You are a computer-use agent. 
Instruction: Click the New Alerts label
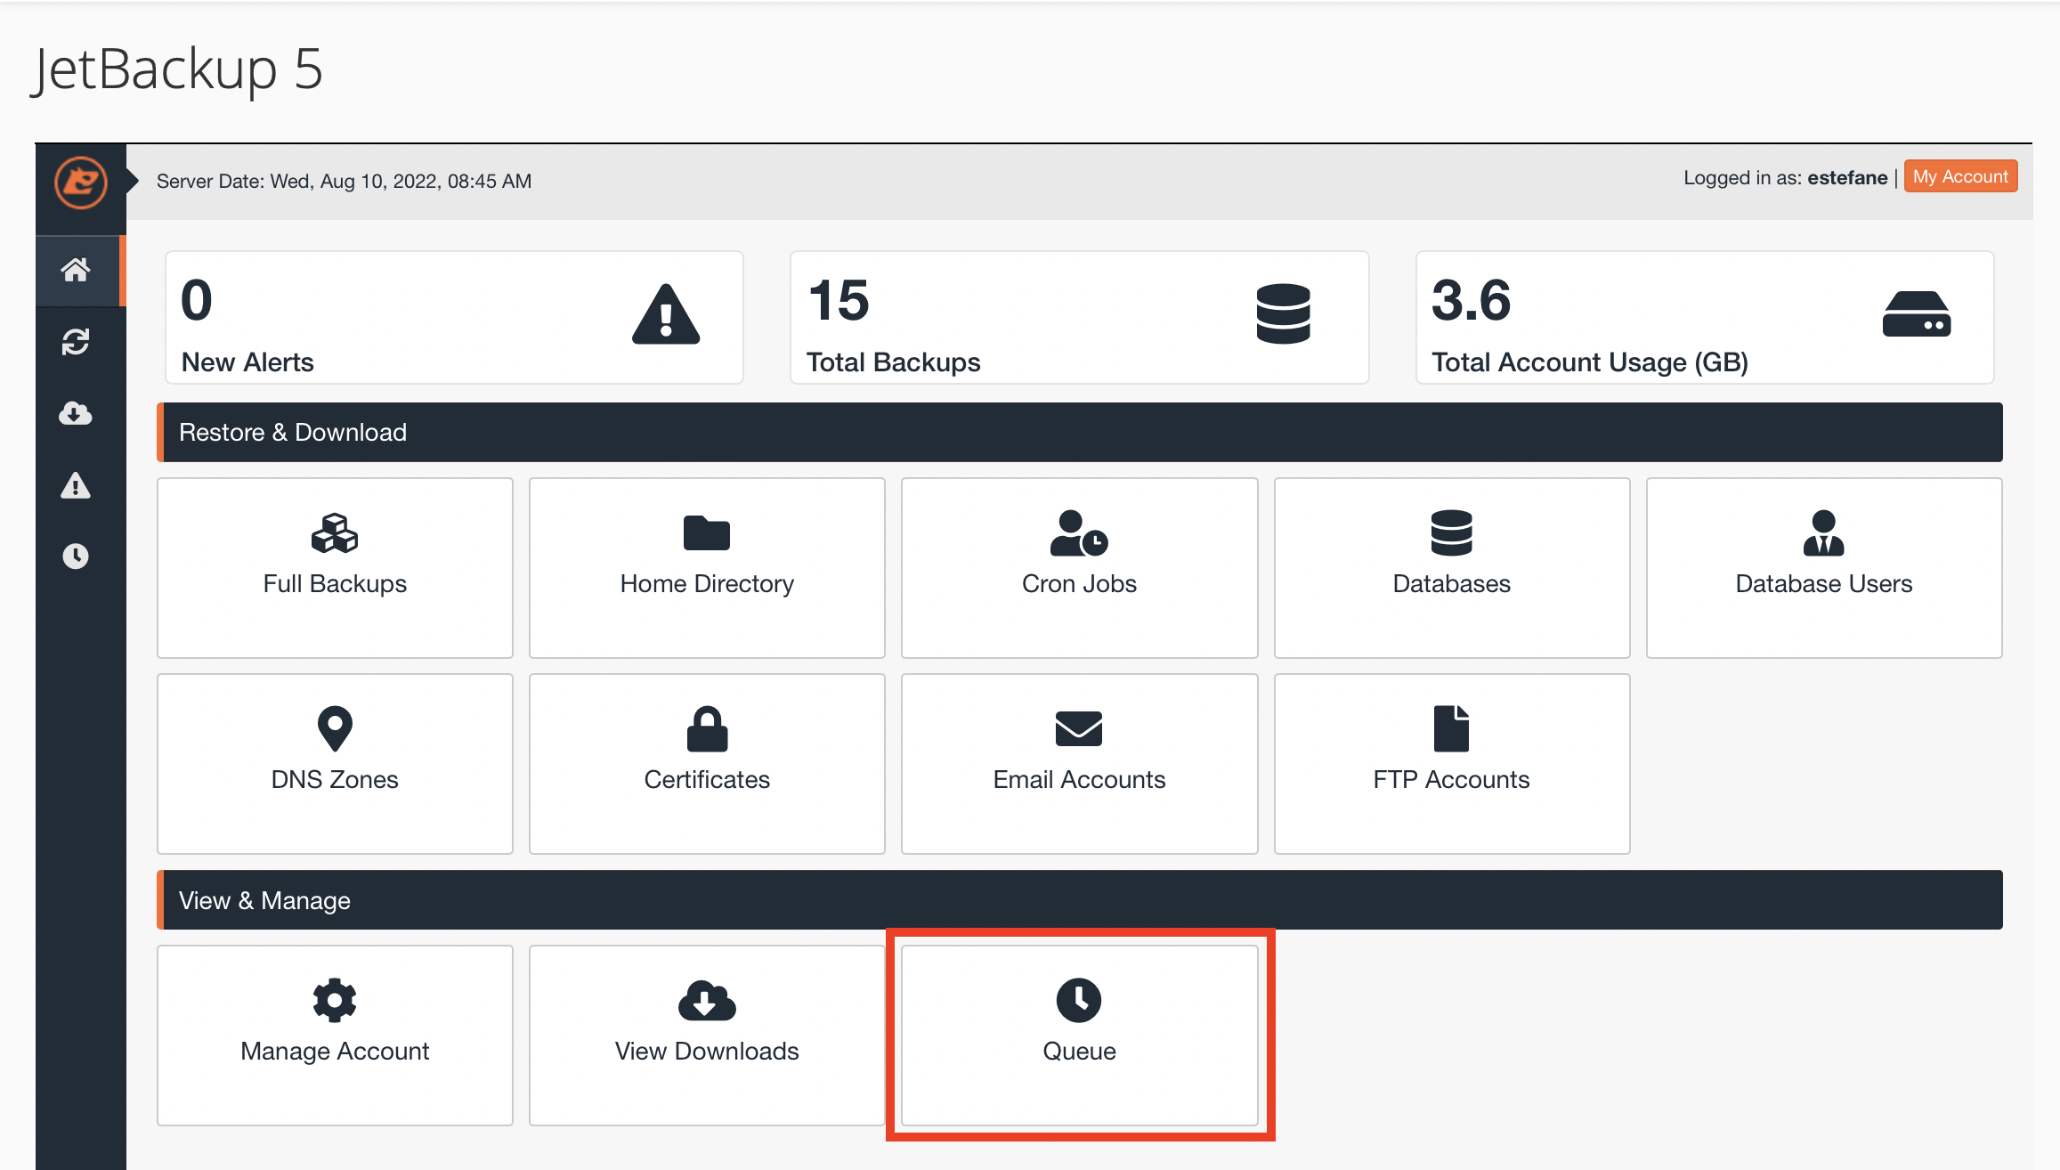(247, 362)
